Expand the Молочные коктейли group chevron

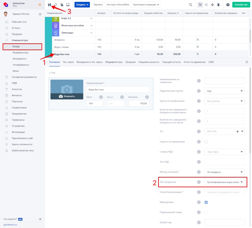(x=91, y=26)
